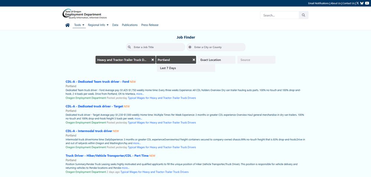Expand the Tools menu

click(79, 25)
